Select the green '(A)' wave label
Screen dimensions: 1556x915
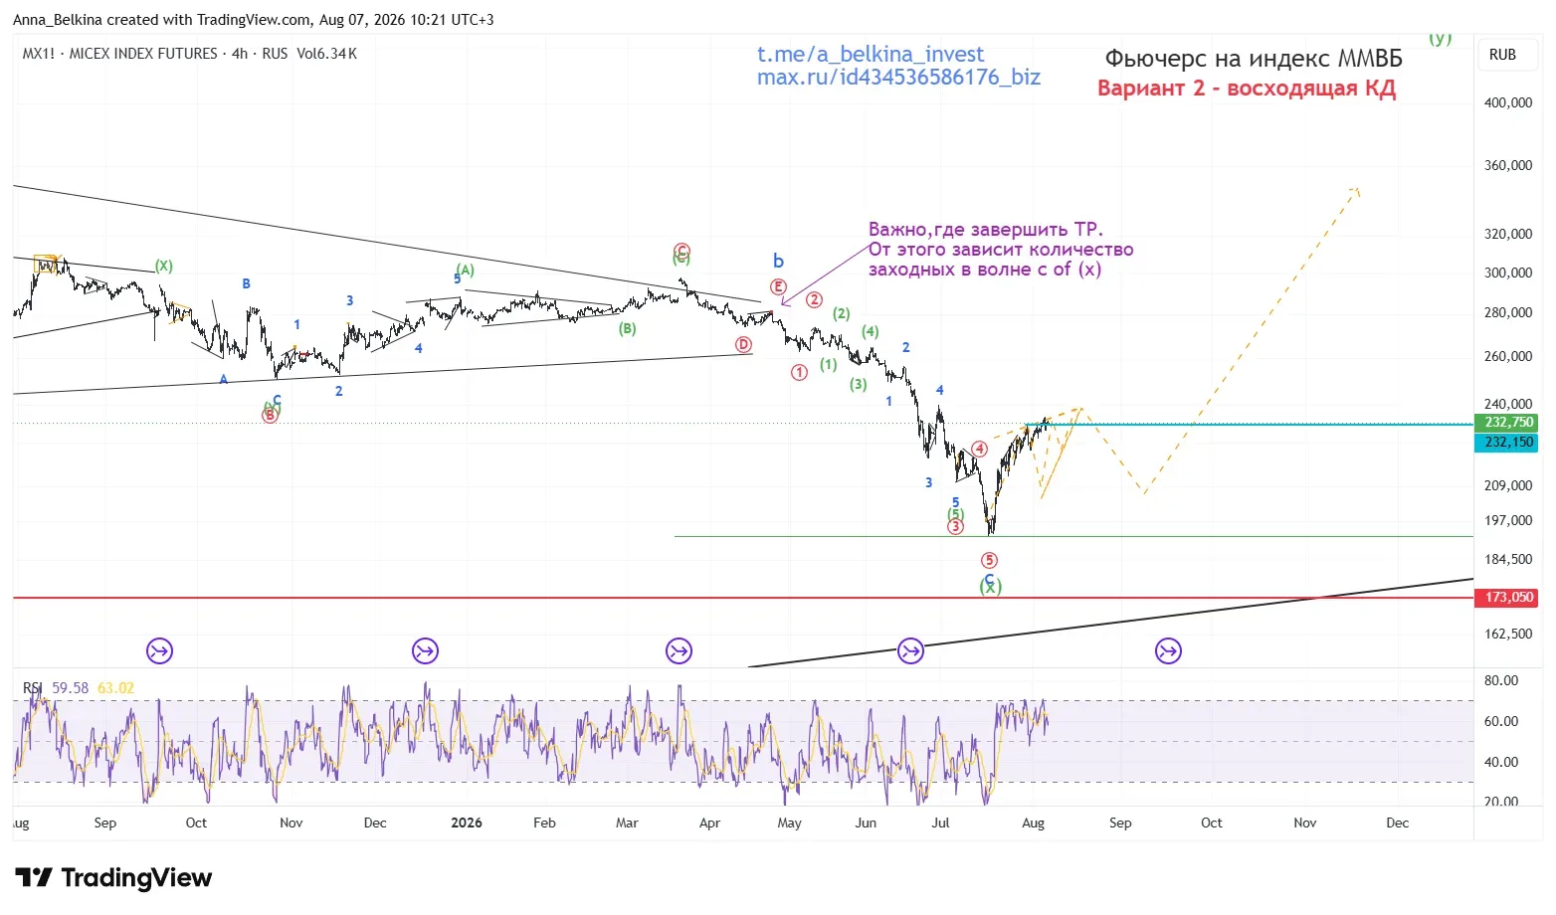click(465, 270)
